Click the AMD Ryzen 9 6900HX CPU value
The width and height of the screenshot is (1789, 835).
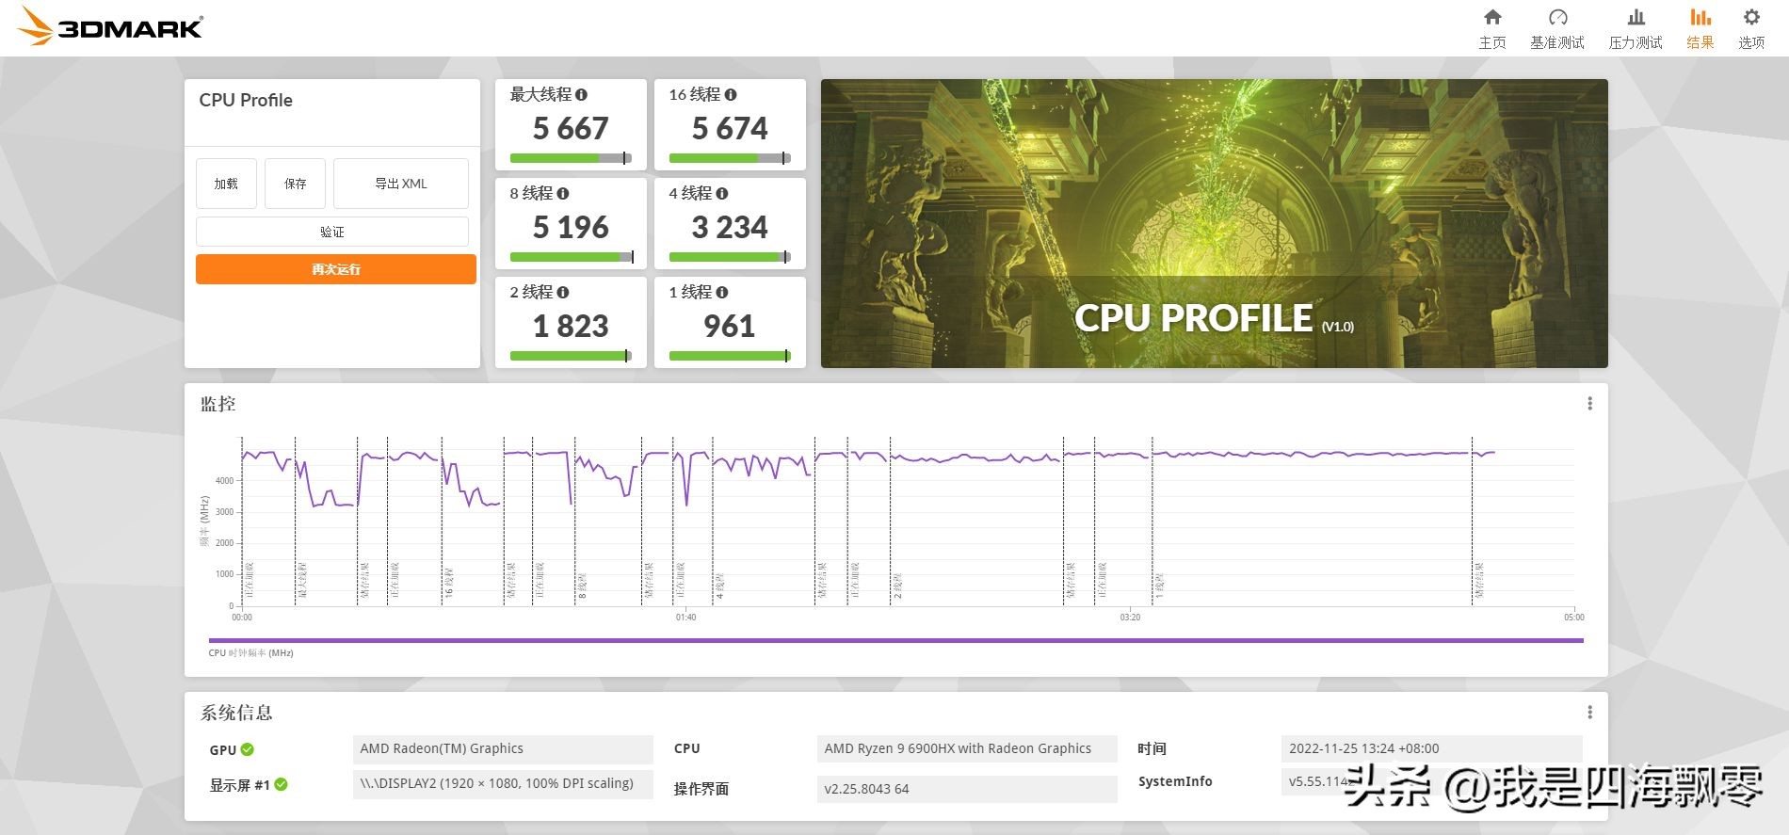967,749
